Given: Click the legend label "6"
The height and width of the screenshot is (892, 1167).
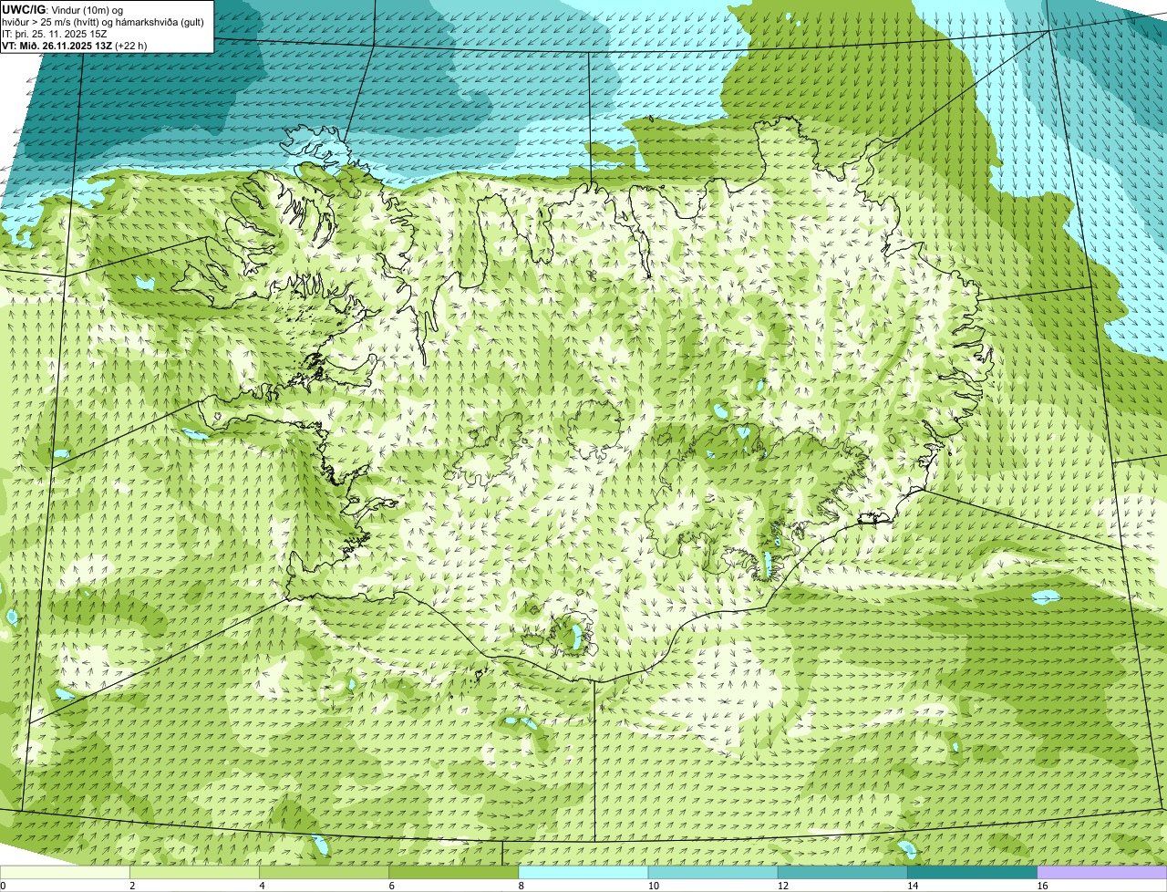Looking at the screenshot, I should [392, 886].
